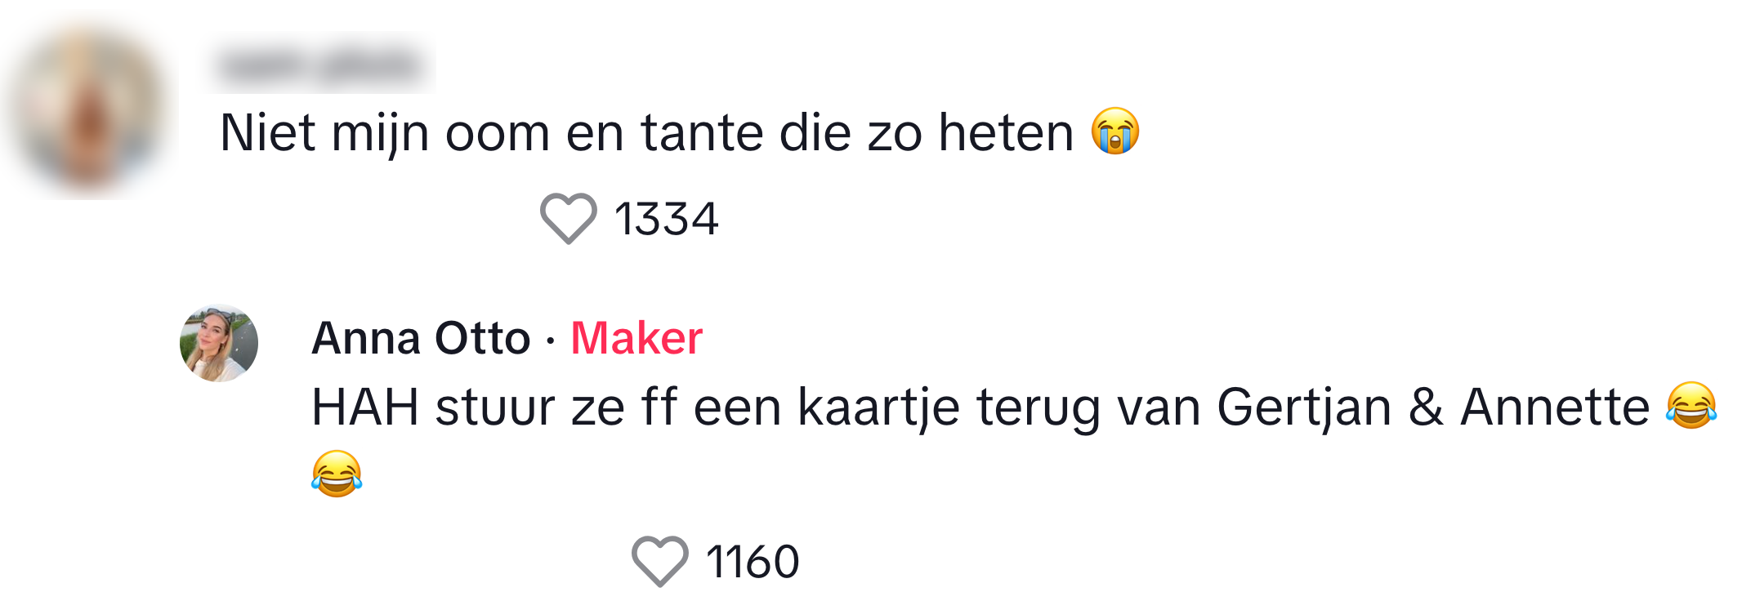Like Anna Otto's reply via heart icon

(659, 562)
